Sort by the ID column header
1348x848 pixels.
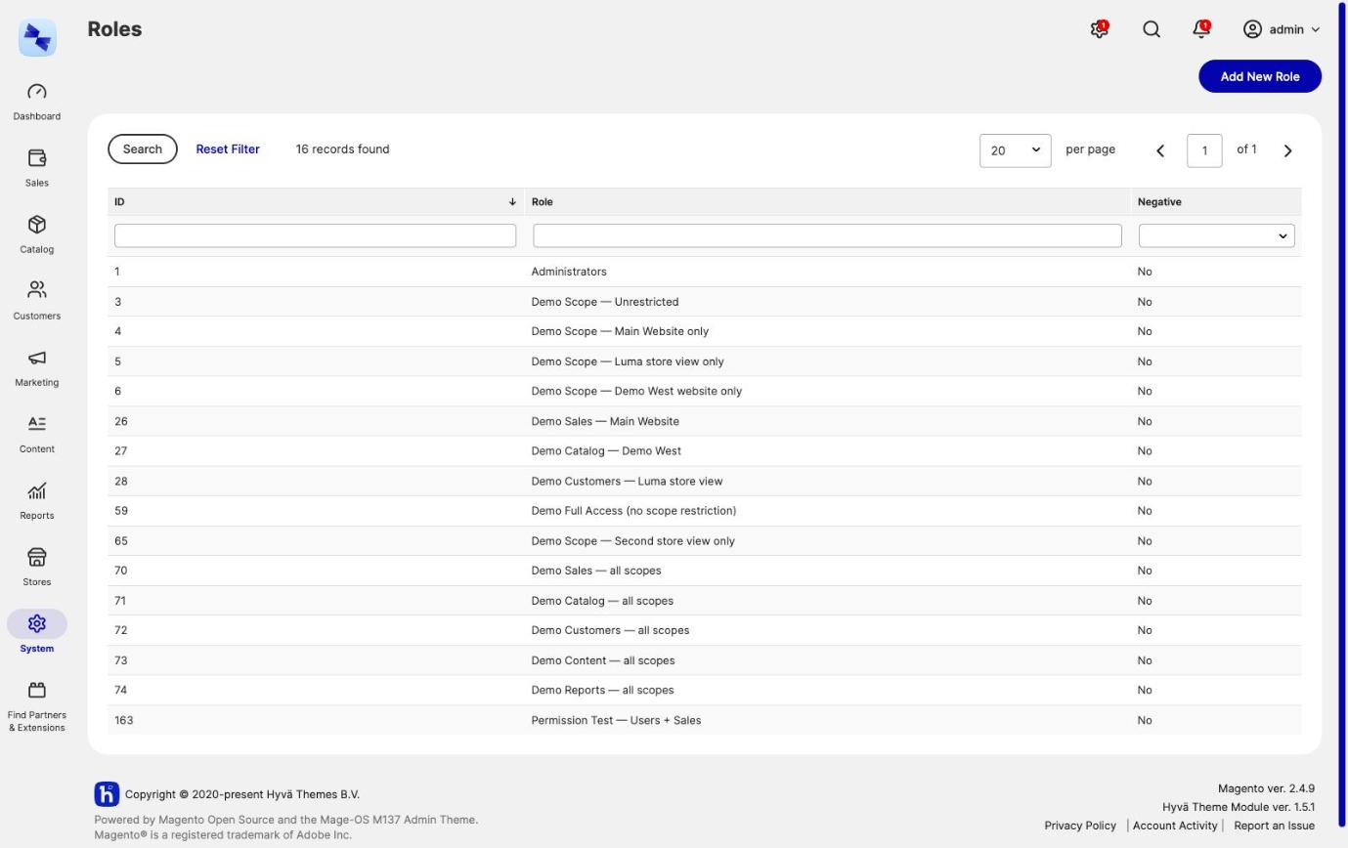point(316,202)
